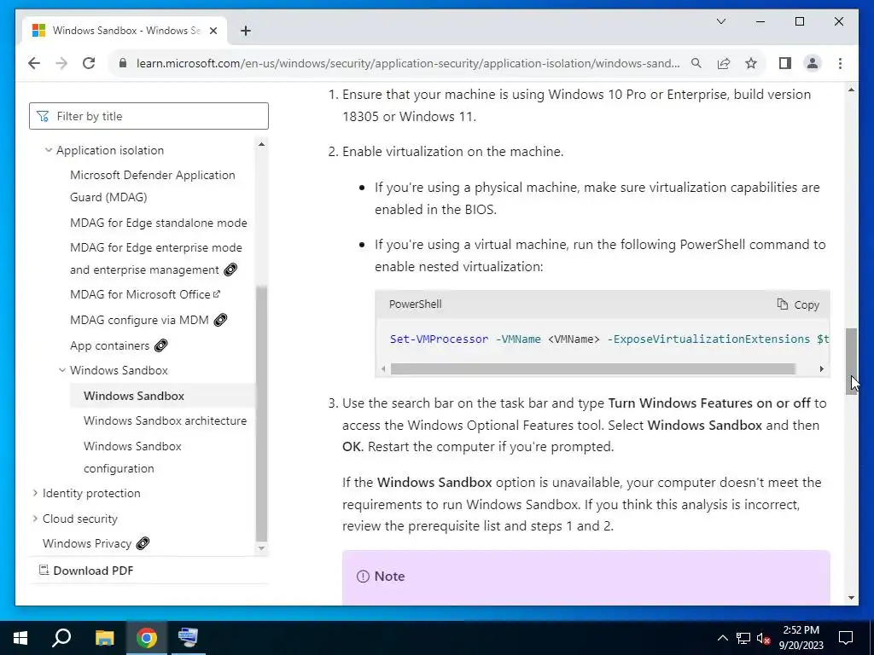Screen dimensions: 874x655
Task: Select the Windows Sandbox browser tab
Action: click(x=125, y=31)
